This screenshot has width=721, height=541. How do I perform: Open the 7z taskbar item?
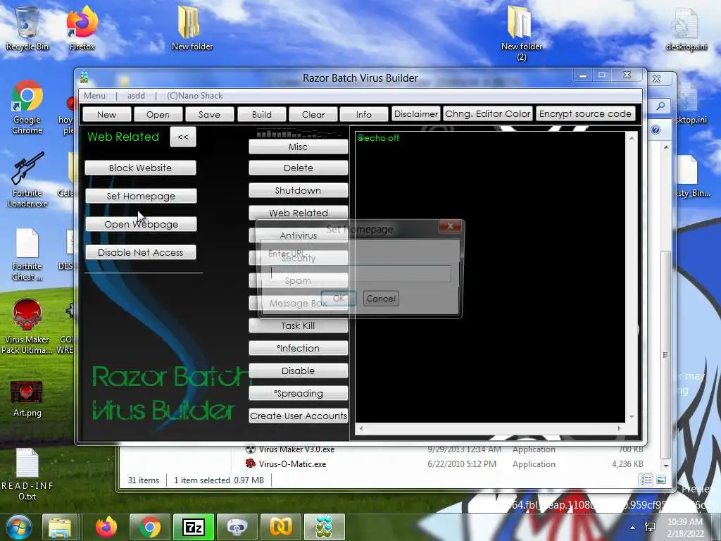point(193,527)
